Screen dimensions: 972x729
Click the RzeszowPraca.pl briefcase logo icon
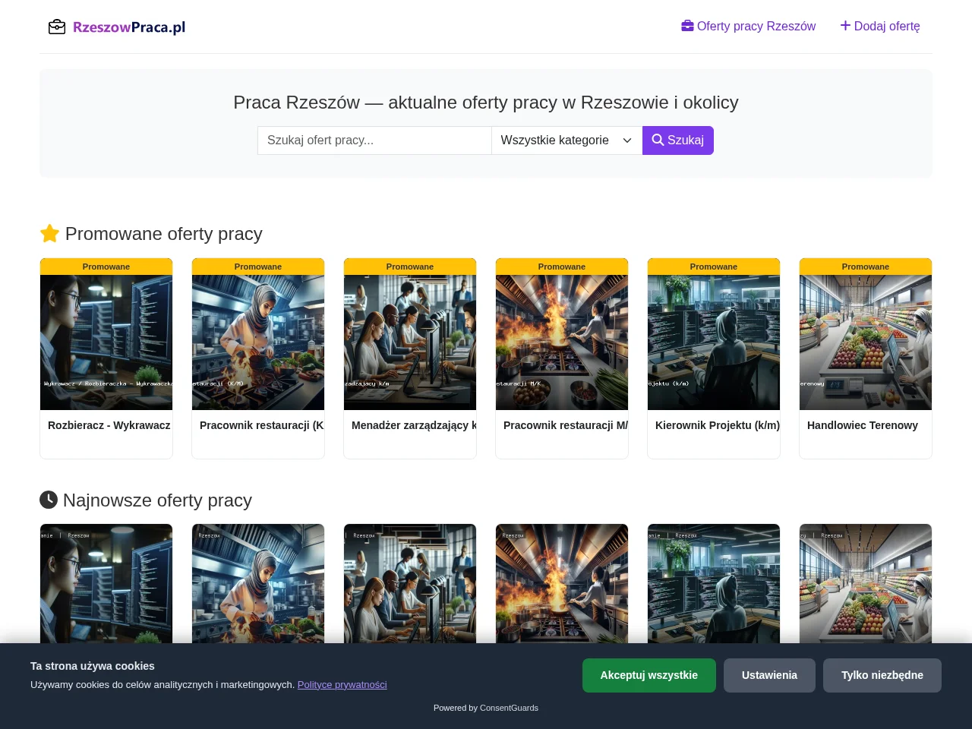(57, 27)
